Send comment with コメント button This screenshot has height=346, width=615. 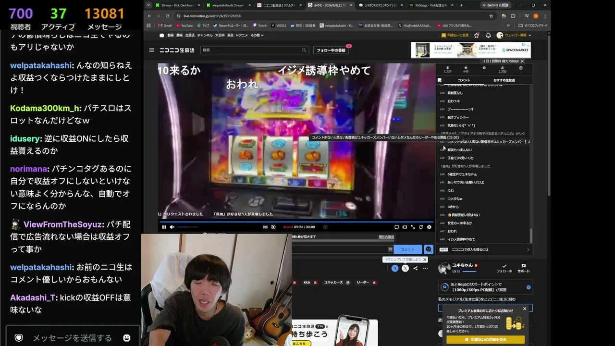point(407,249)
